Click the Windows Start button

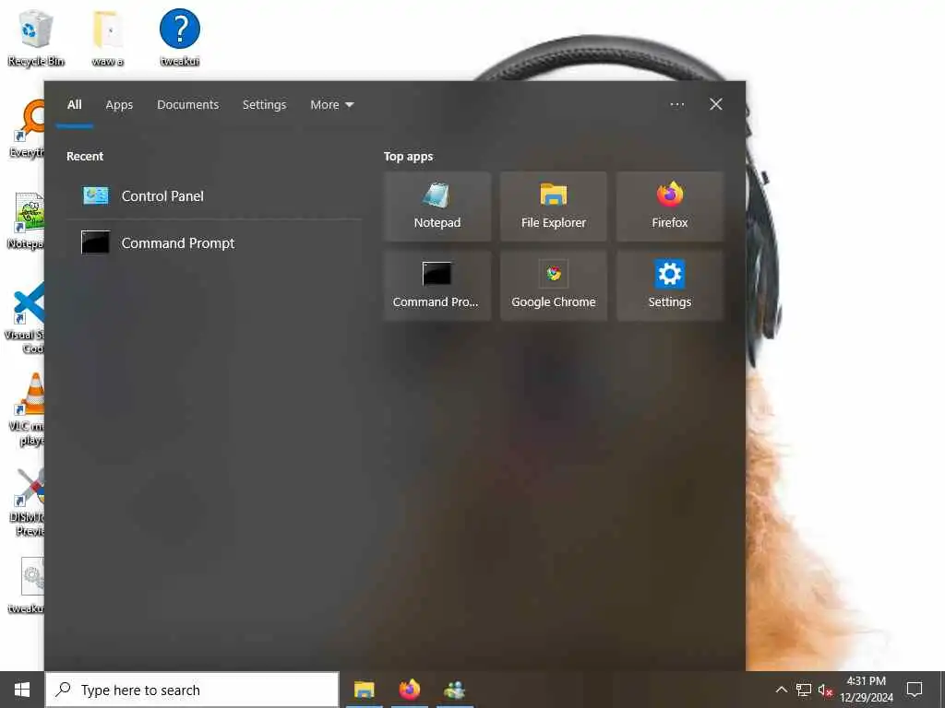pyautogui.click(x=22, y=690)
